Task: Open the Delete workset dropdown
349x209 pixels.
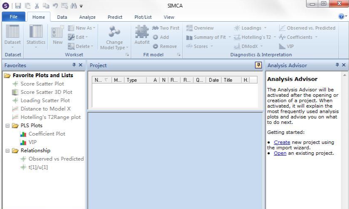Action: click(x=81, y=46)
